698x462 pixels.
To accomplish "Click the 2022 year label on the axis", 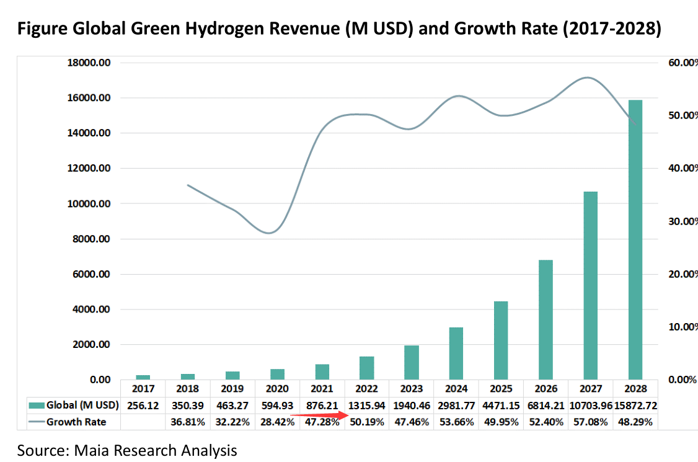I will [367, 389].
